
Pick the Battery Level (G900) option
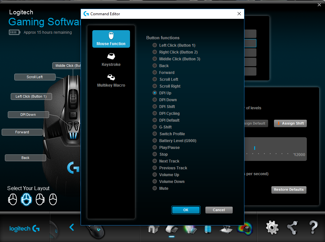pyautogui.click(x=155, y=141)
